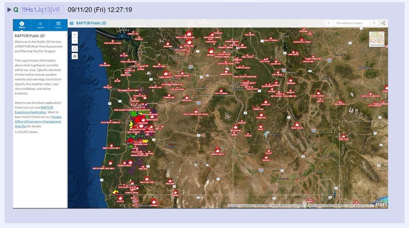The image size is (409, 228).
Task: Switch to the Legend tab
Action: coord(40,25)
